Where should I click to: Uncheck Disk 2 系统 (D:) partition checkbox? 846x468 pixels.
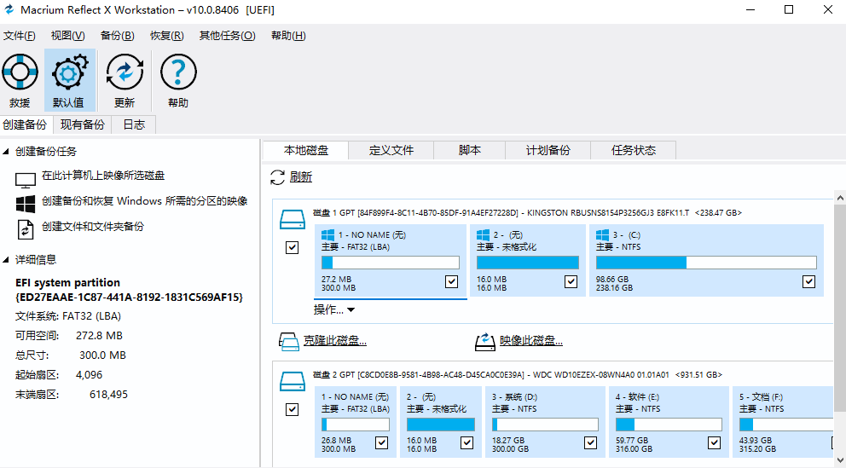pos(591,442)
